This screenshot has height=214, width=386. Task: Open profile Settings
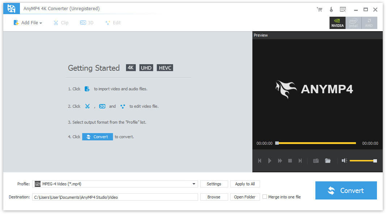click(214, 184)
